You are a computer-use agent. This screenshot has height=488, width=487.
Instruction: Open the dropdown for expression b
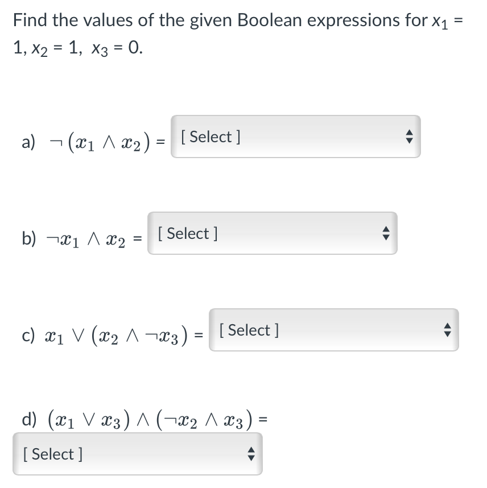[272, 233]
